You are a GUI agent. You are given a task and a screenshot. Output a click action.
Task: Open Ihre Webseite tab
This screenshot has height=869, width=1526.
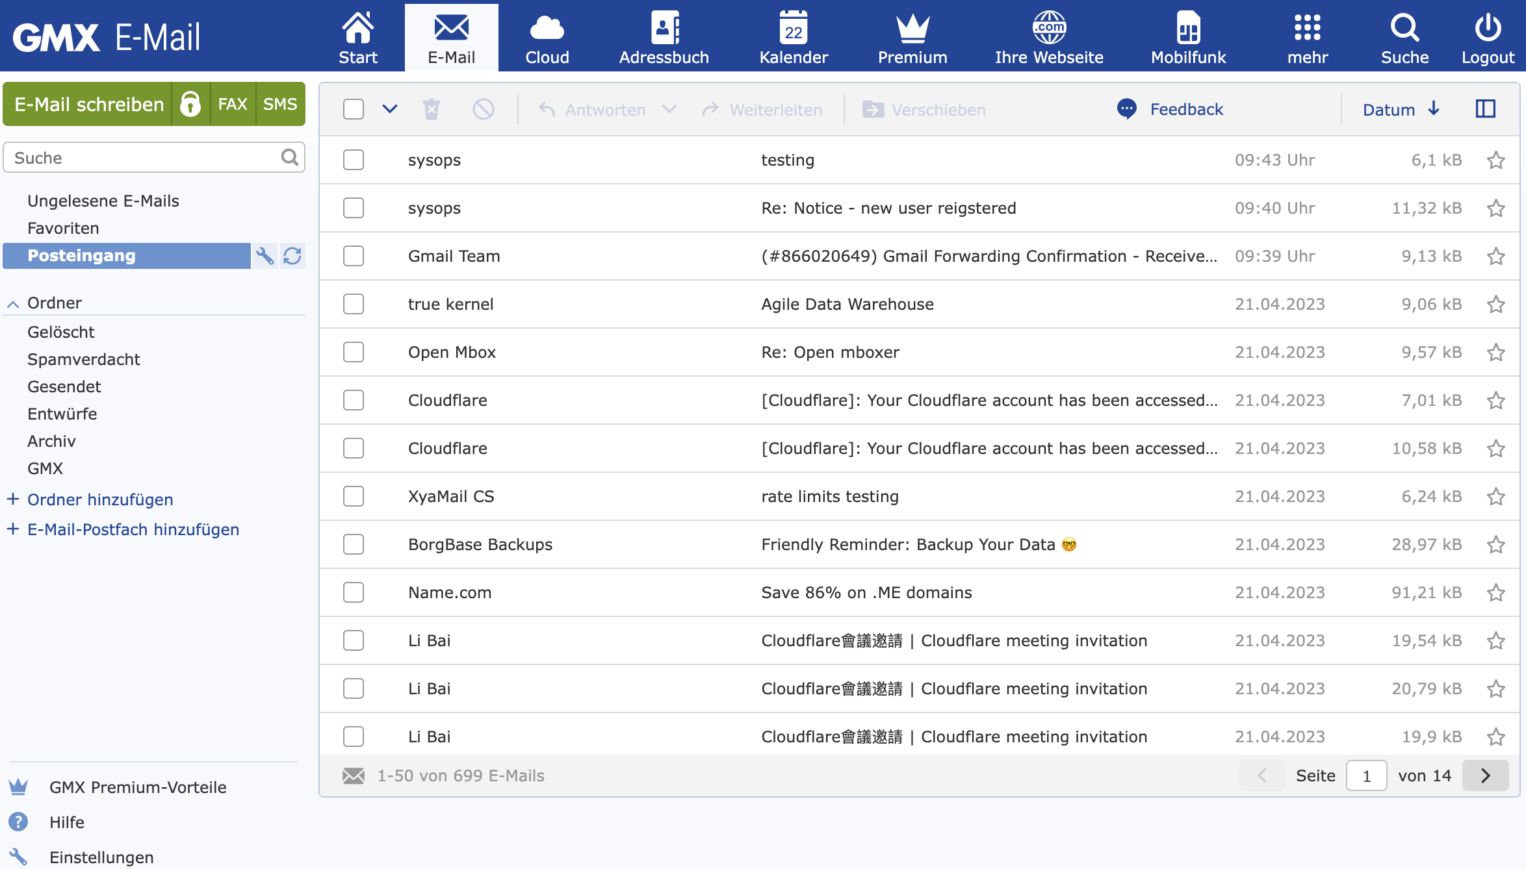(x=1049, y=37)
